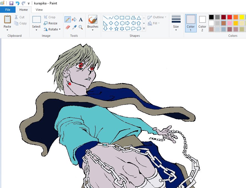This screenshot has width=246, height=188.
Task: Choose the Oval shape
Action: 116,17
